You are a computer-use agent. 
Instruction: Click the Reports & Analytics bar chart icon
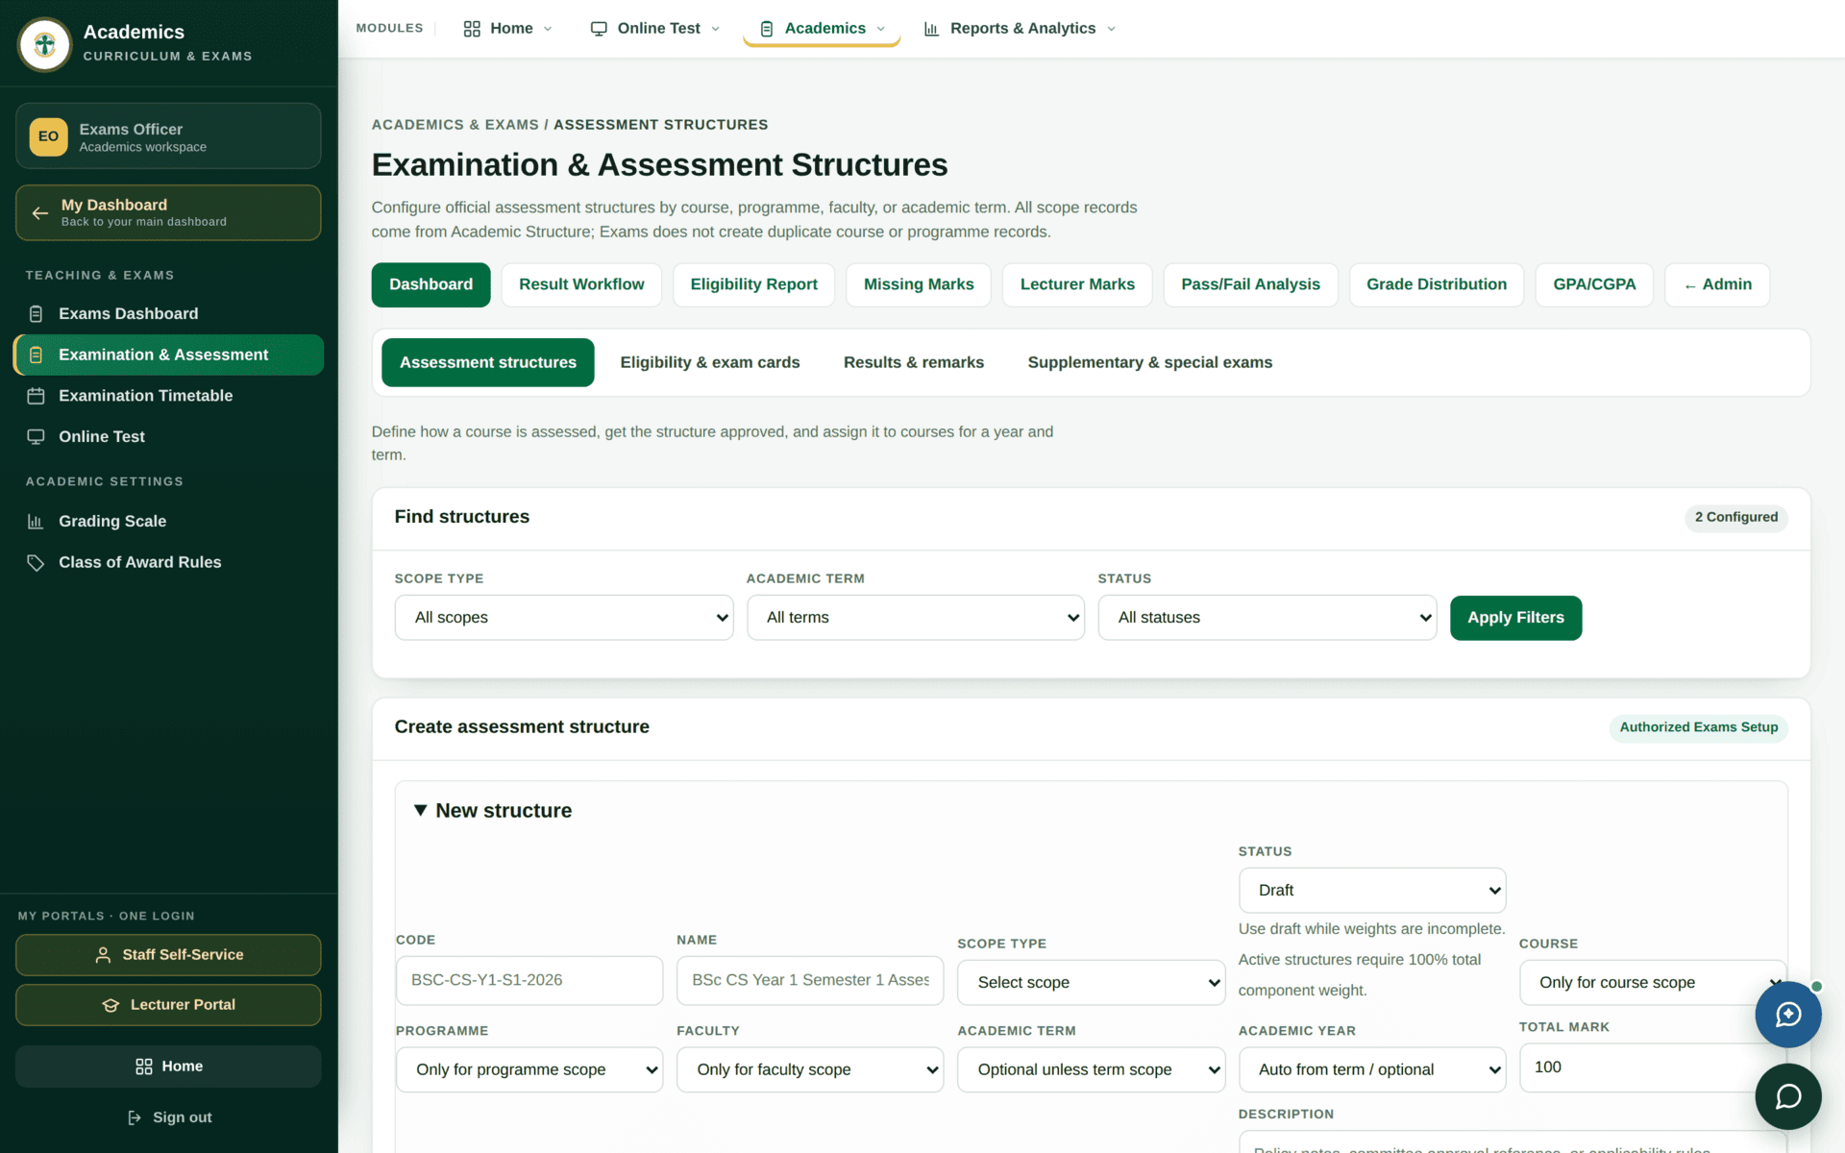coord(931,29)
